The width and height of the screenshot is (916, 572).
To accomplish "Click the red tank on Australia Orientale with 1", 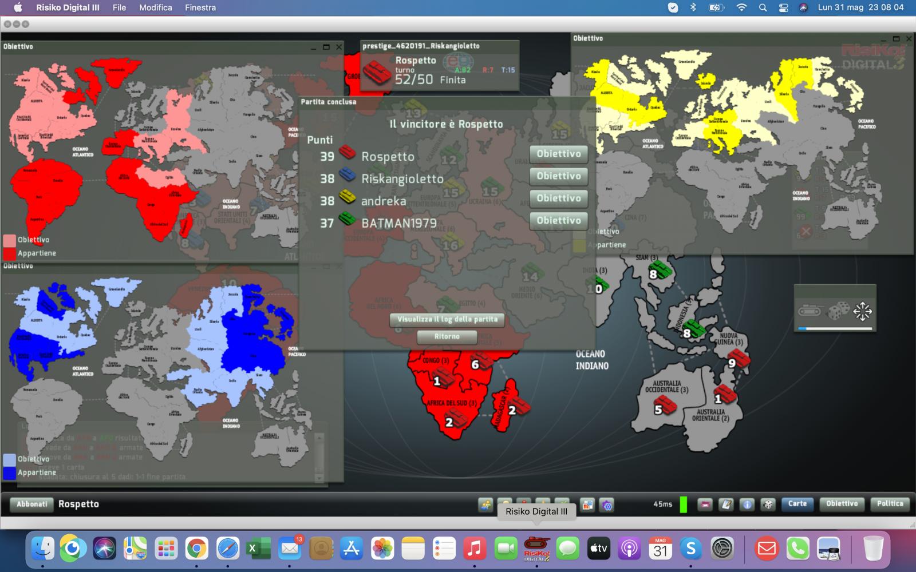I will (725, 395).
